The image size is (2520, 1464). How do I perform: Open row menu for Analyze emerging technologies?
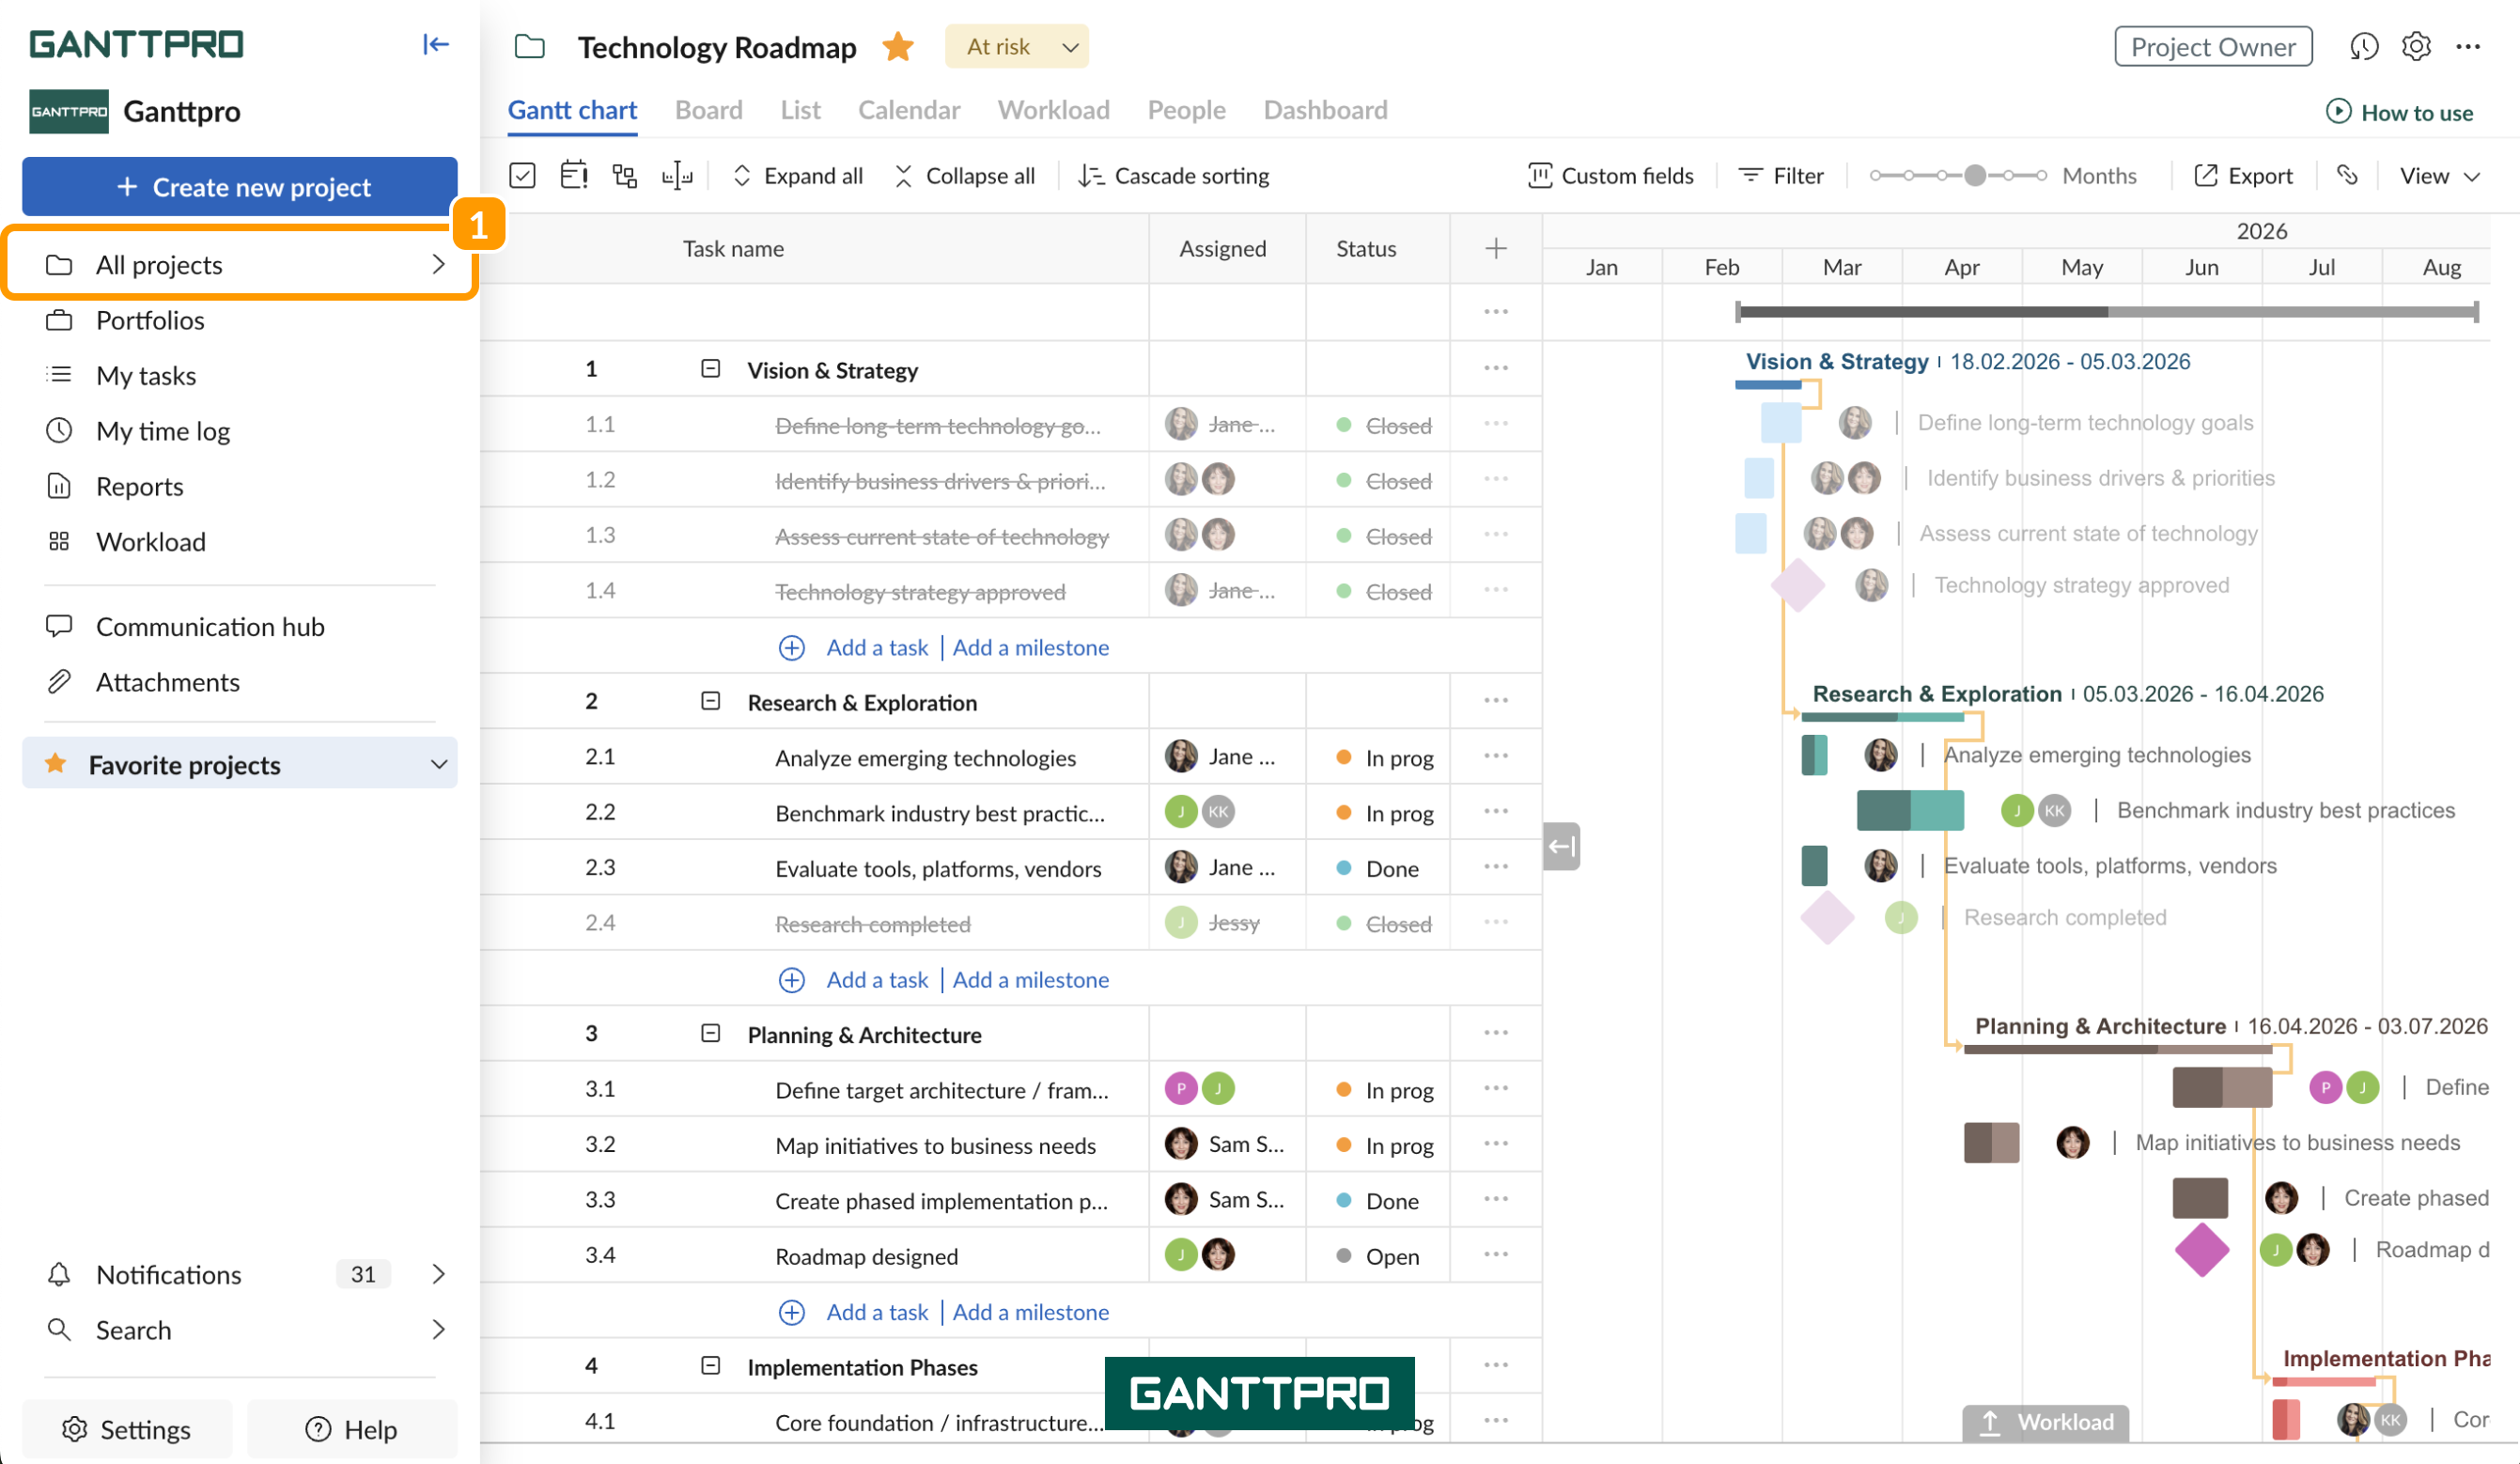[x=1495, y=756]
